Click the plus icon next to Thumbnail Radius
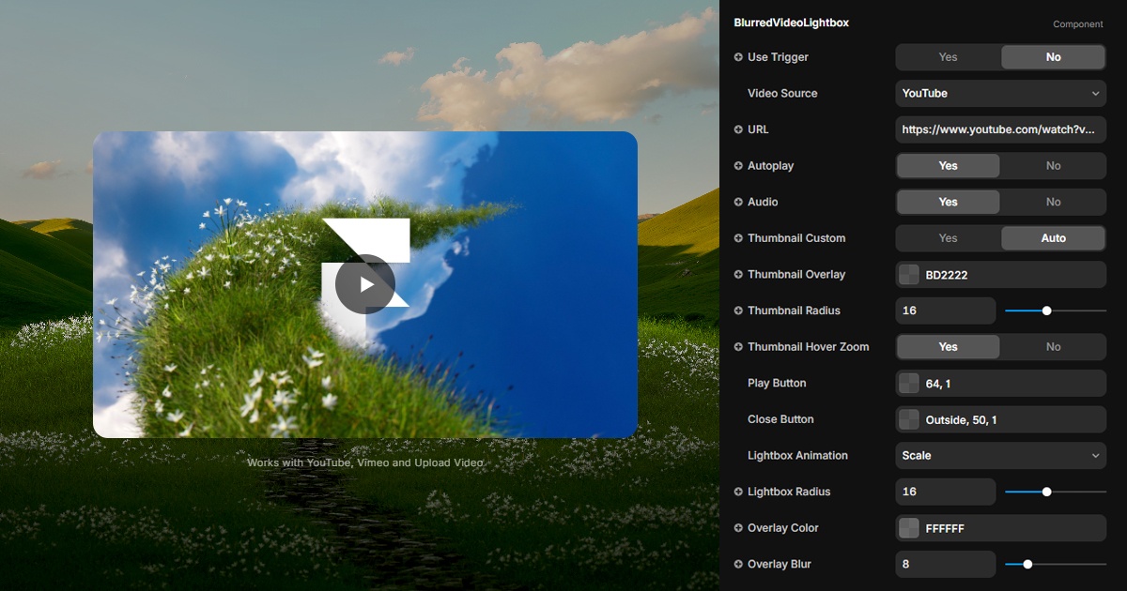The width and height of the screenshot is (1127, 591). [x=738, y=311]
